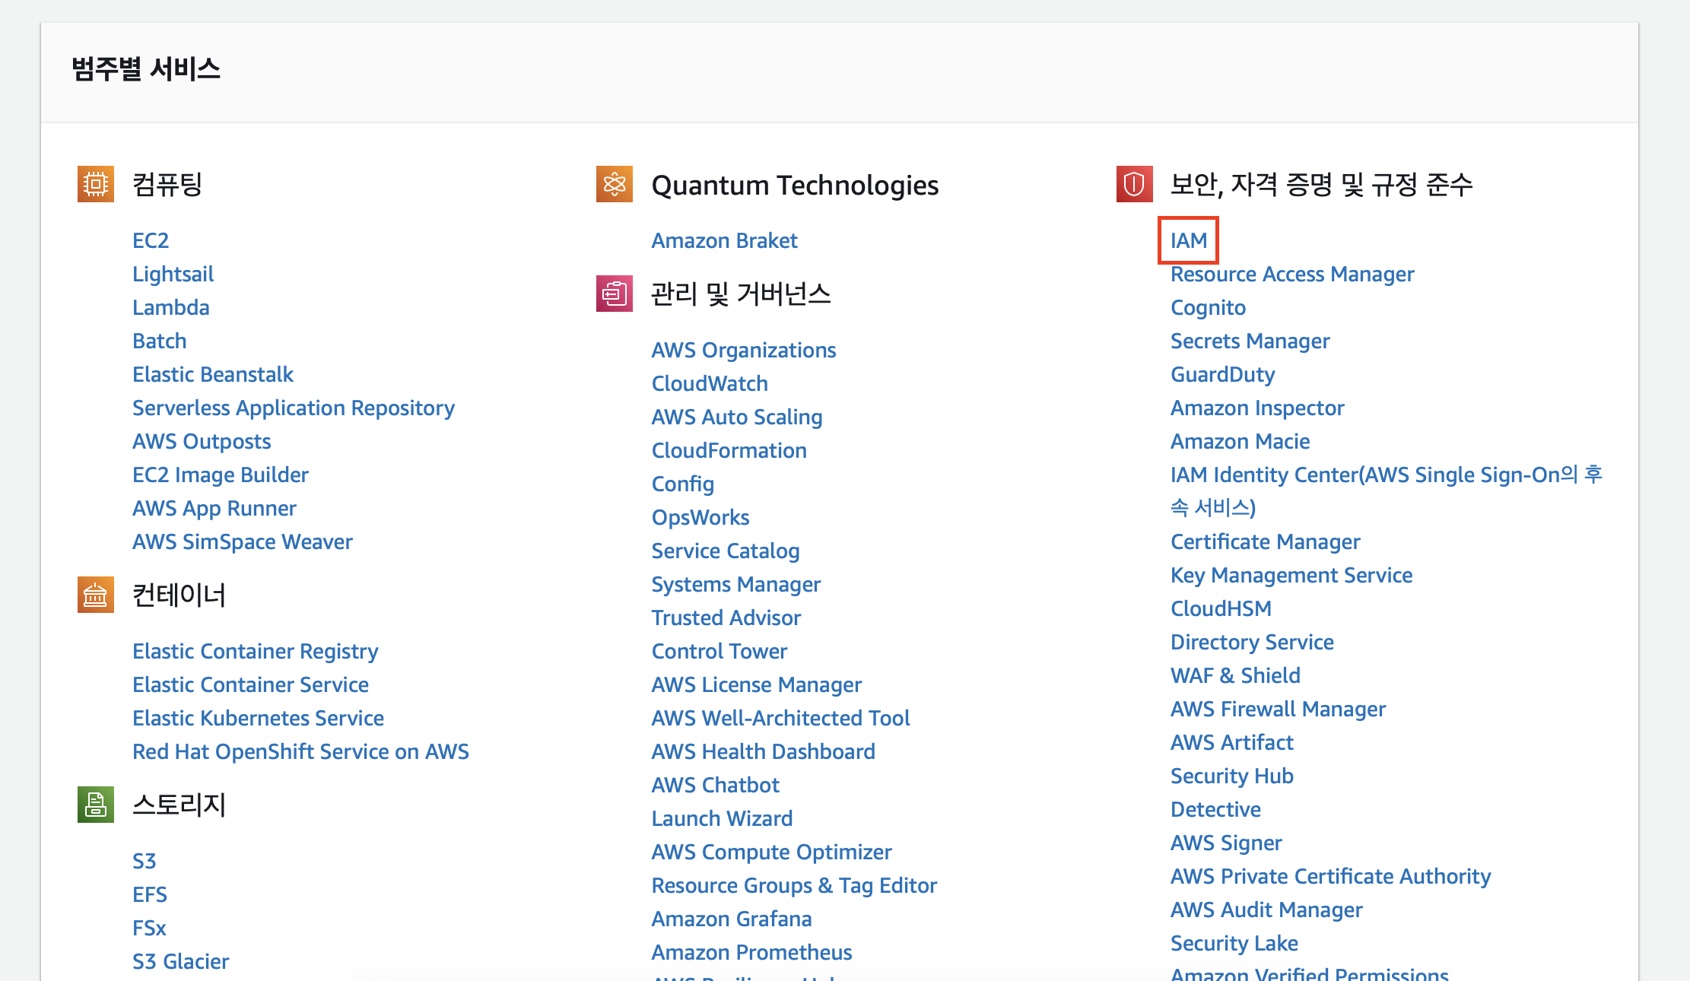Open Red Hat OpenShift Service on AWS
This screenshot has height=981, width=1690.
300,752
